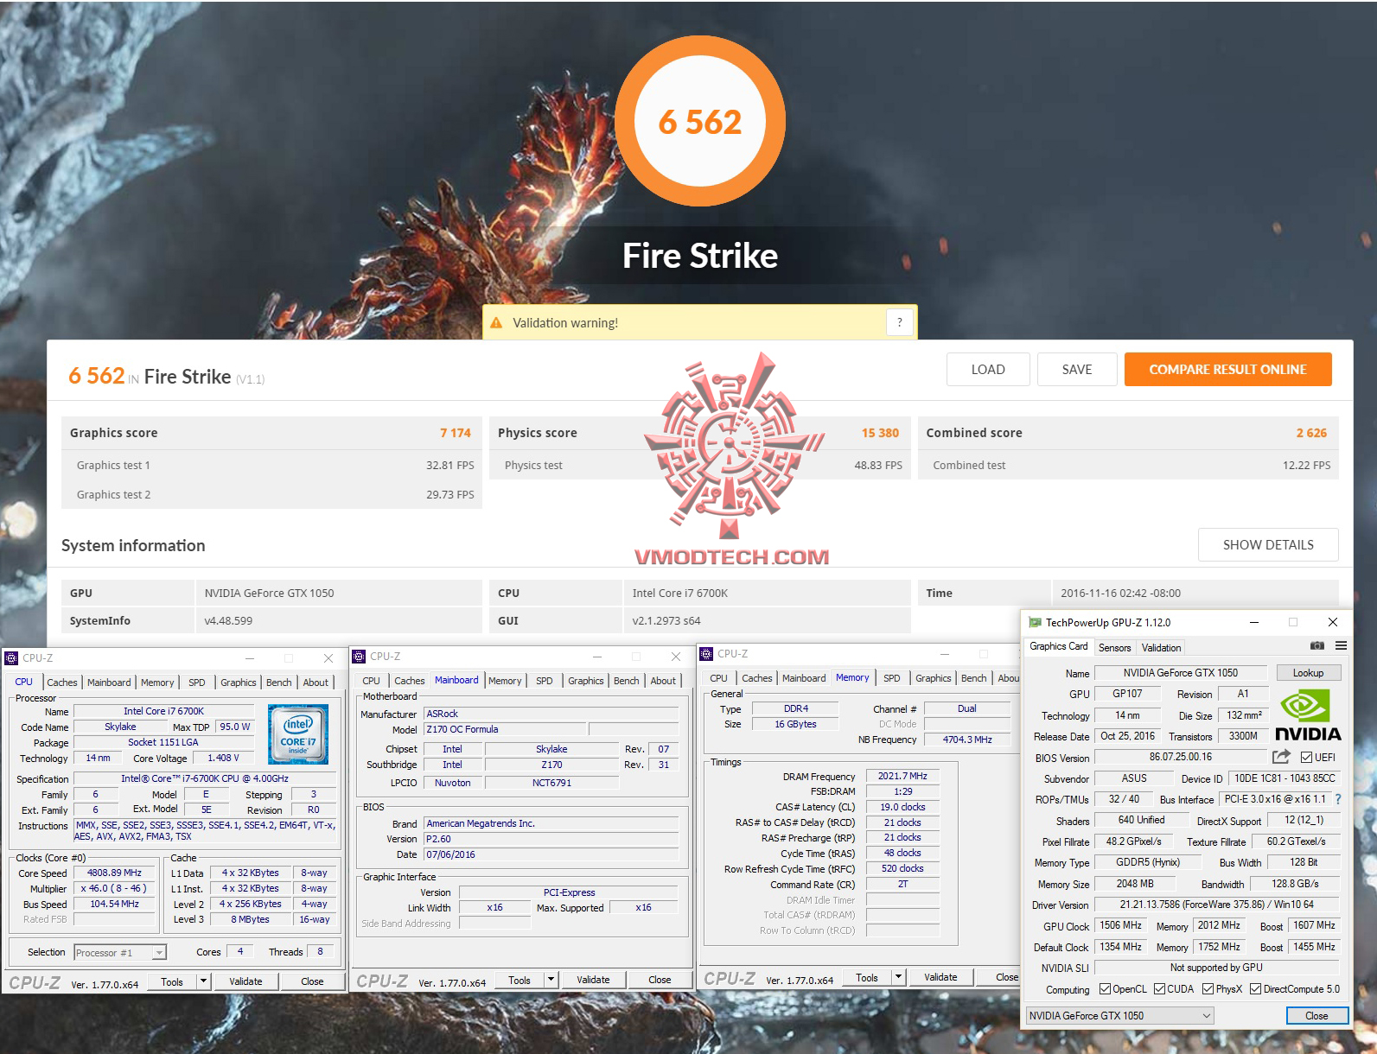Click the CAS# Latency value 19.0 clocks
The height and width of the screenshot is (1054, 1377).
pyautogui.click(x=902, y=808)
